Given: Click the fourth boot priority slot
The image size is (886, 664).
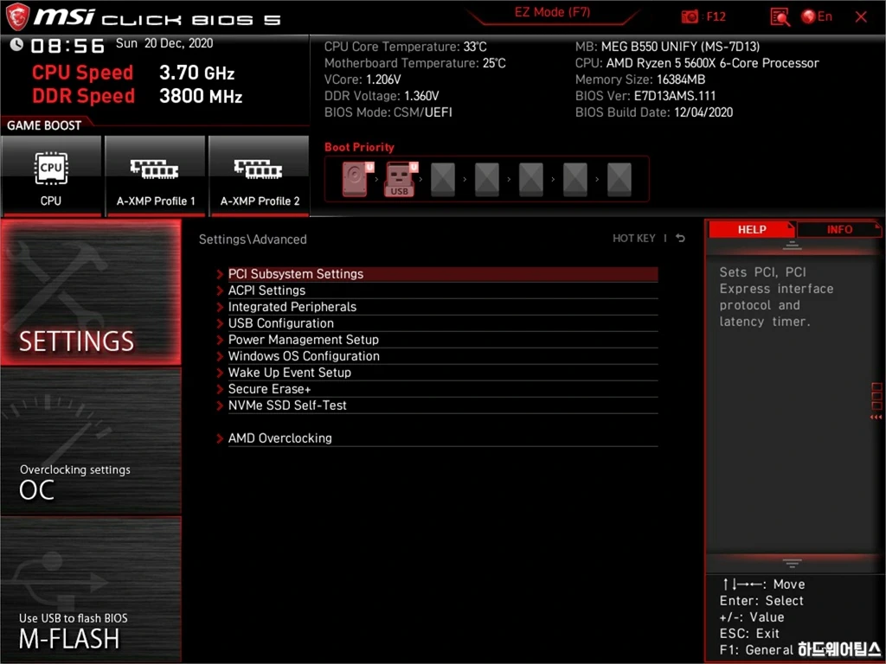Looking at the screenshot, I should click(486, 180).
